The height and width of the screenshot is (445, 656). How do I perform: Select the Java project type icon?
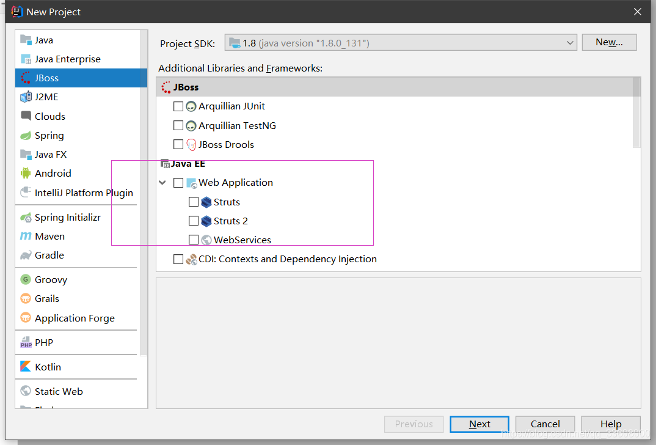(26, 40)
